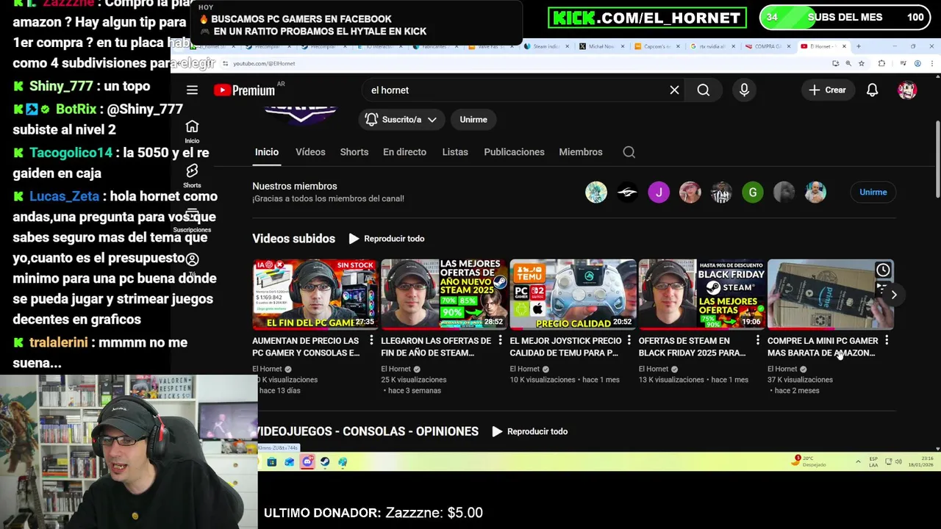Search within the channel using the magnifier

pyautogui.click(x=629, y=152)
